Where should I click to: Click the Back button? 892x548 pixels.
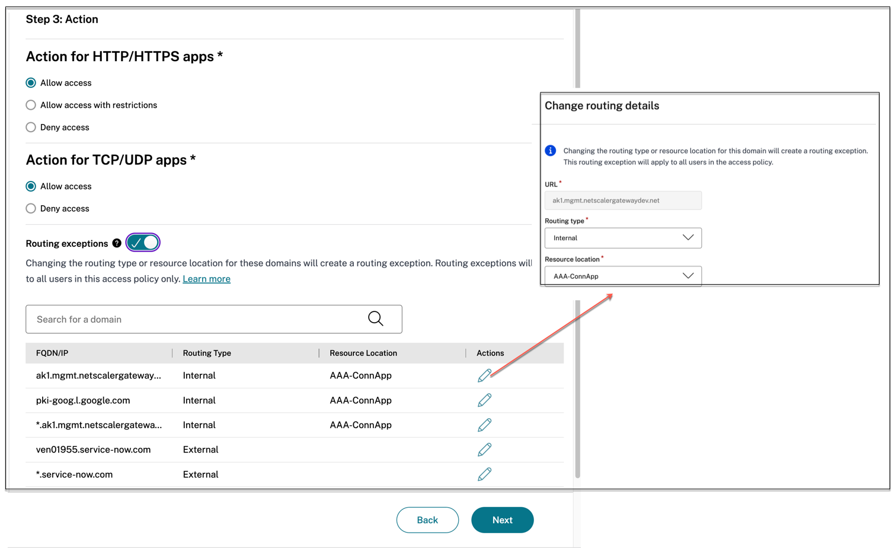427,520
